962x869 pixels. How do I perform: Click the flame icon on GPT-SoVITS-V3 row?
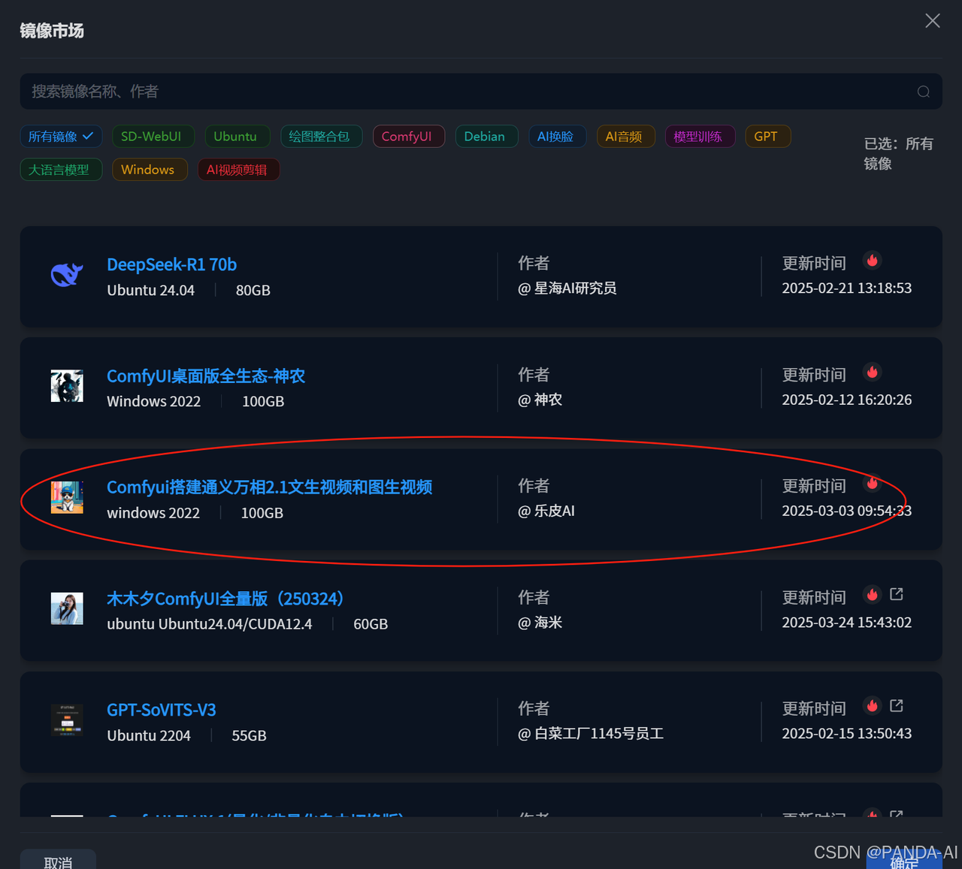(873, 706)
